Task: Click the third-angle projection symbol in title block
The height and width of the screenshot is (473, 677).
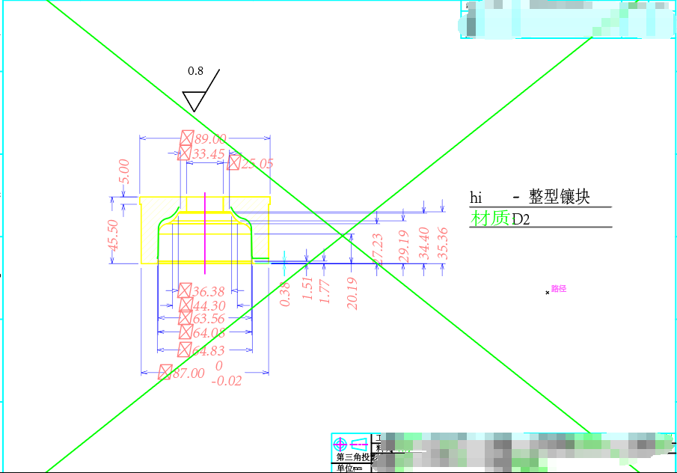Action: (350, 443)
